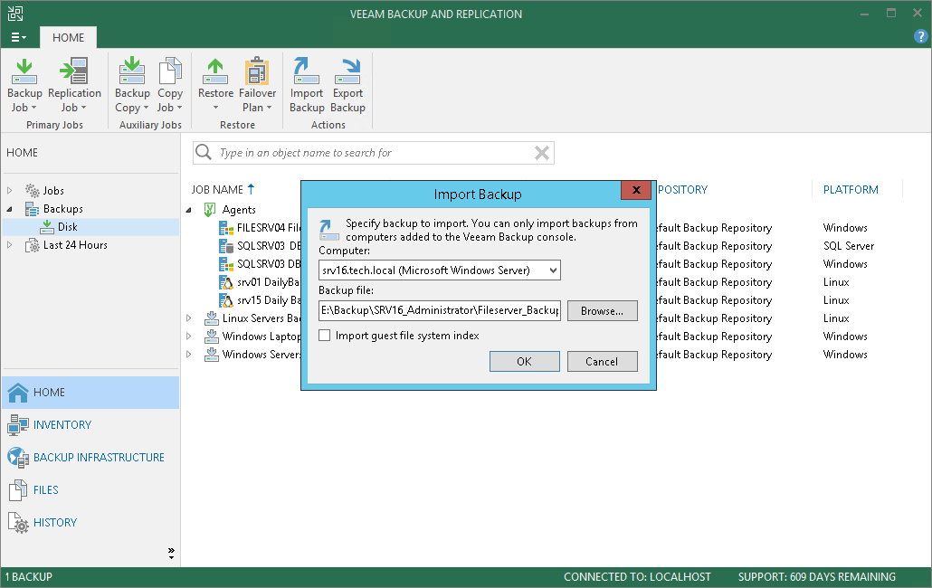Open the main application menu button
The width and height of the screenshot is (932, 588).
(x=18, y=37)
